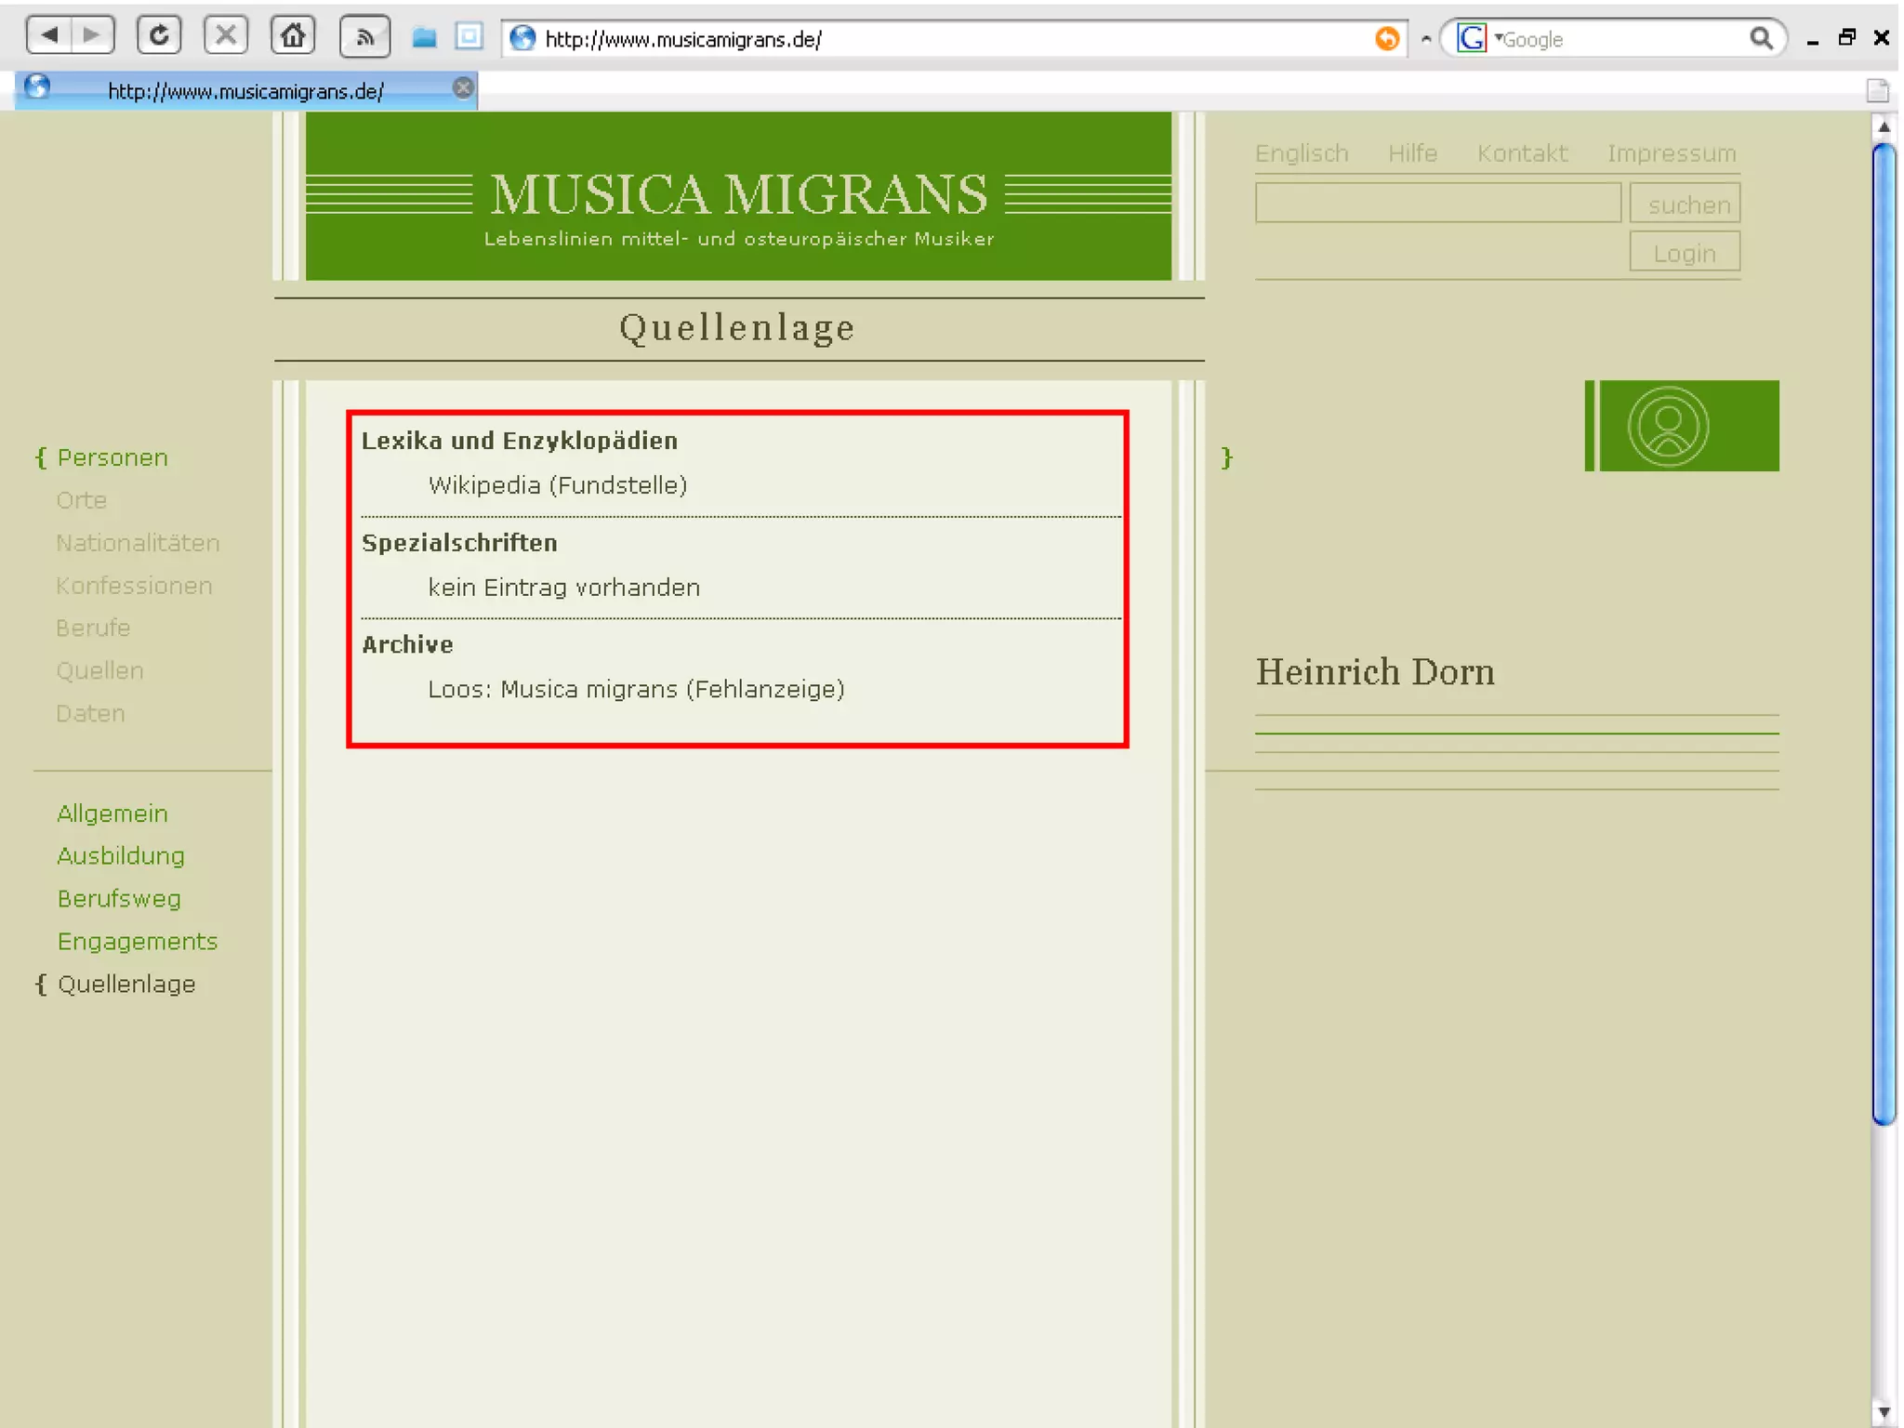Open the blue folder bookmarks icon
This screenshot has height=1428, width=1904.
click(425, 38)
